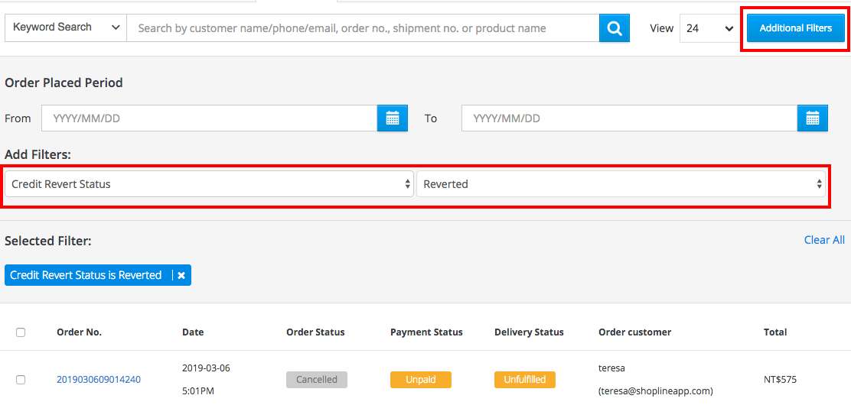Click the magnifying glass search icon
The width and height of the screenshot is (851, 405).
point(615,28)
